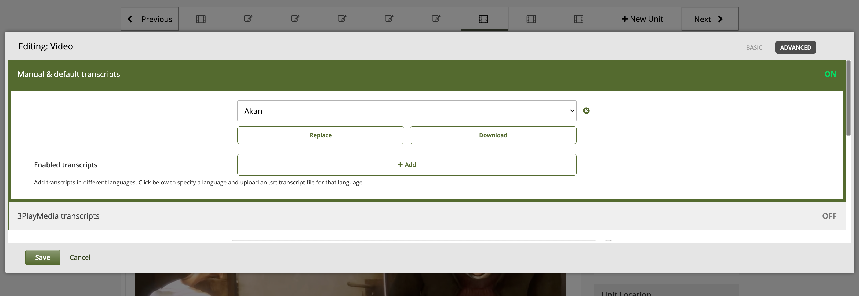859x296 pixels.
Task: Click the third edit icon in unit navigation
Action: coord(342,19)
